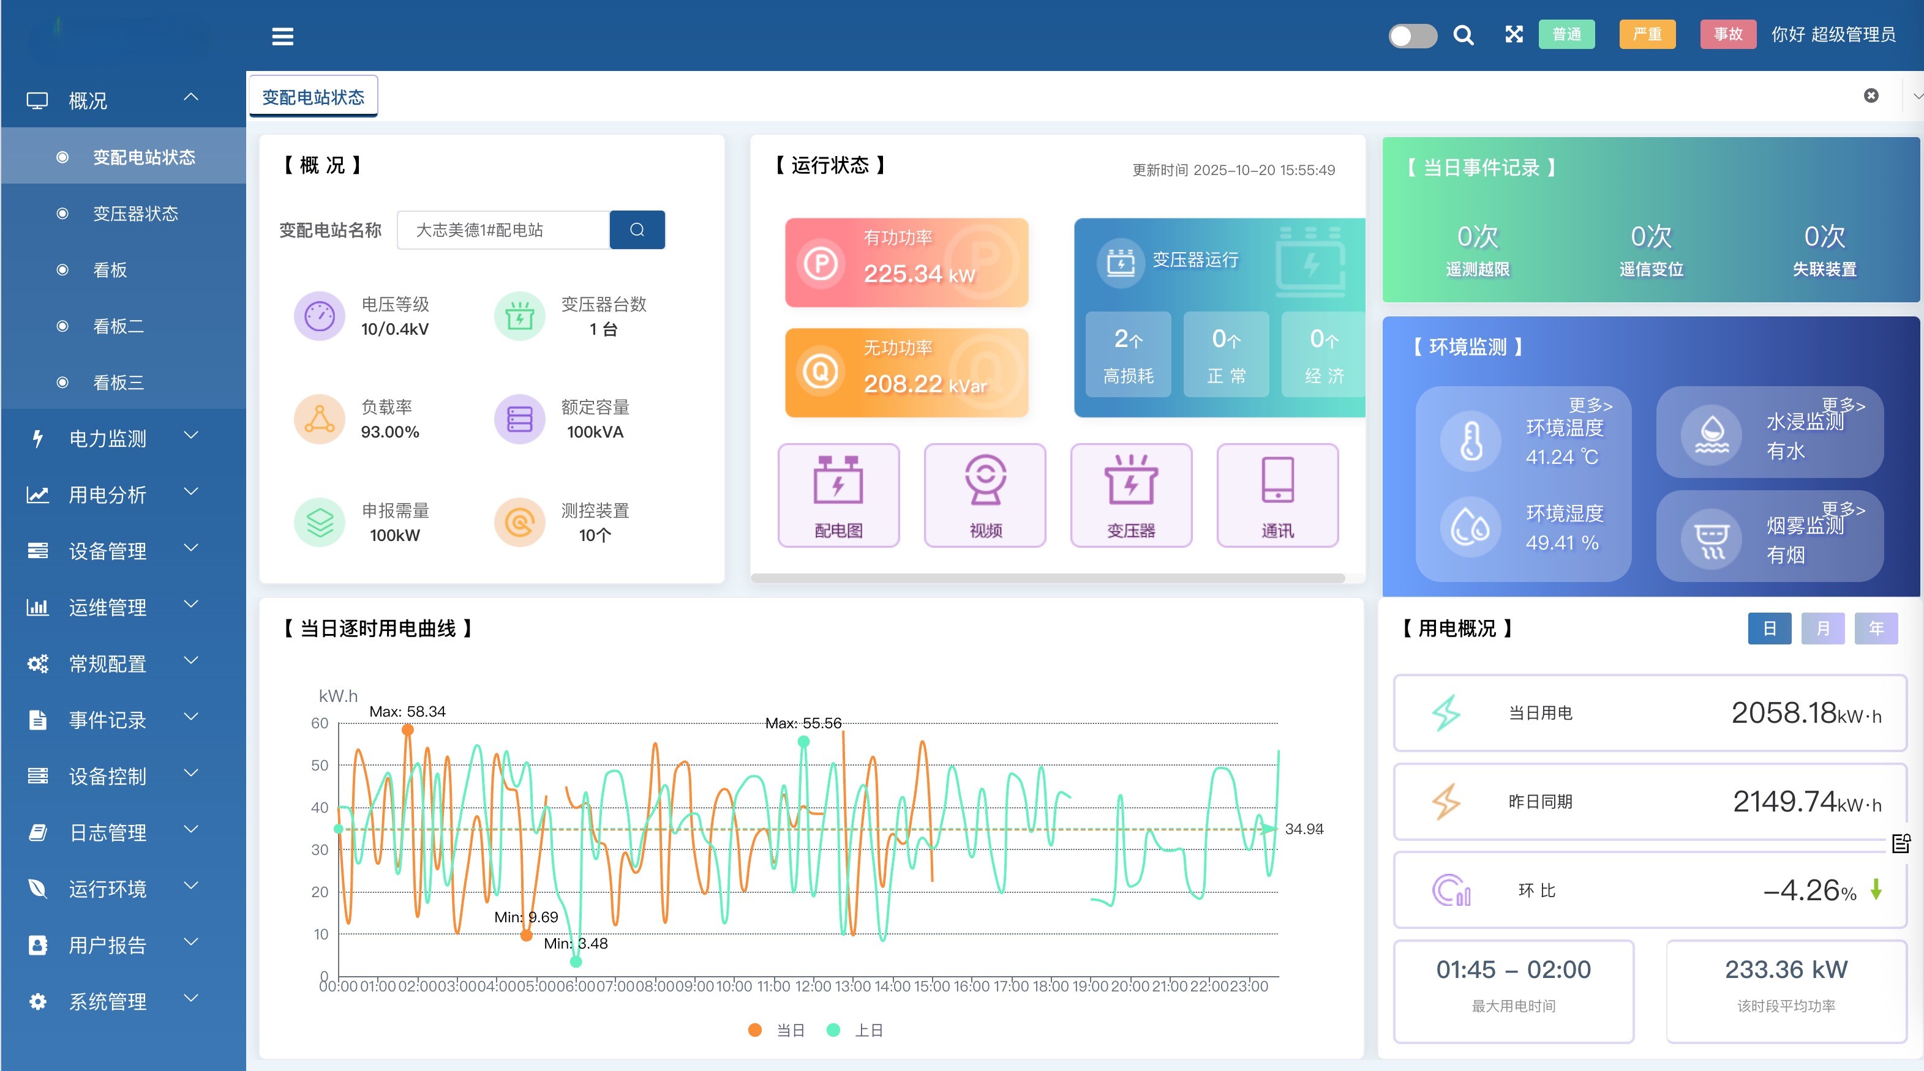Open the 视频 video camera tile
The width and height of the screenshot is (1924, 1071).
pos(985,495)
